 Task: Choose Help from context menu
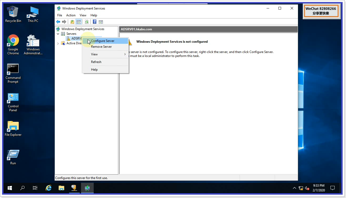tap(105, 70)
